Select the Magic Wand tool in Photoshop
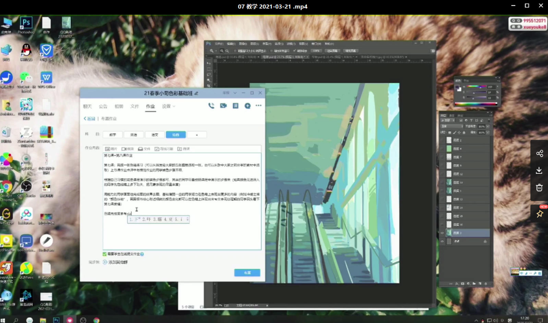This screenshot has height=323, width=548. tap(208, 80)
